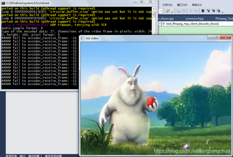
Task: Open the 错误列表 bottom panel tab
Action: tap(11, 156)
